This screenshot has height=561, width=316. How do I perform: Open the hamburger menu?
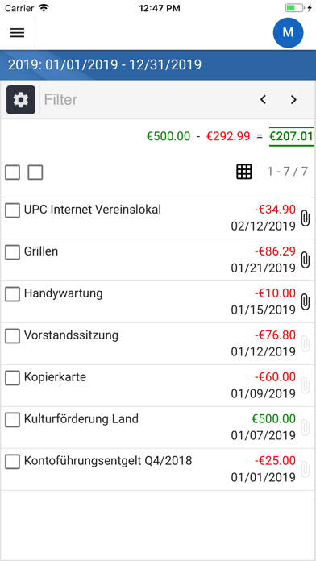[x=17, y=33]
